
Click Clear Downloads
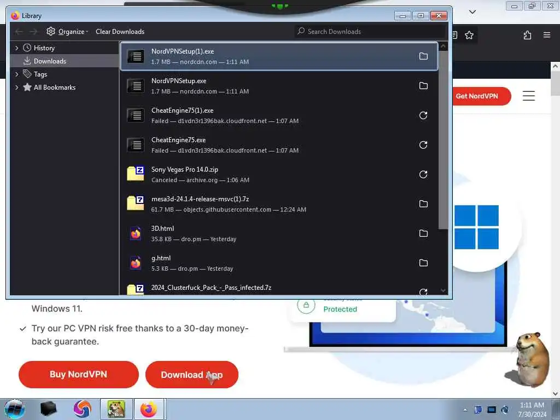pyautogui.click(x=120, y=32)
